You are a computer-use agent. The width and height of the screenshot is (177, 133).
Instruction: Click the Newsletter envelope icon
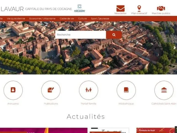tap(120, 8)
